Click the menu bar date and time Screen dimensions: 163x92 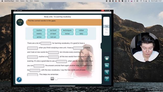tap(156, 1)
